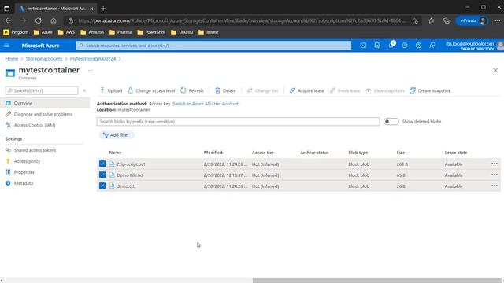Viewport: 504px width, 283px height.
Task: Open context menu for demo.txt row
Action: tap(494, 186)
